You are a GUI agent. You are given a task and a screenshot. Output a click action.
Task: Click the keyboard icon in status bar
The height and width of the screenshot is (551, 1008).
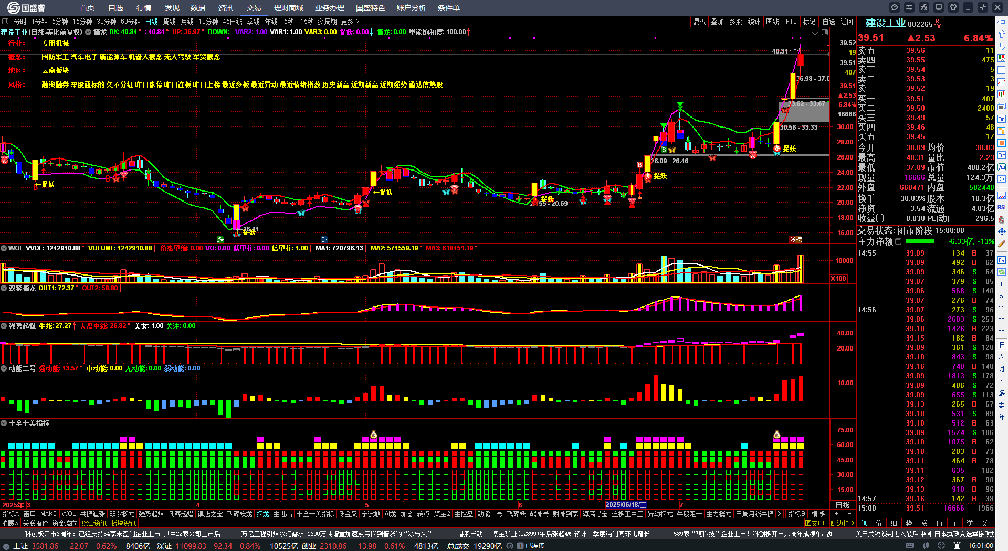910,546
